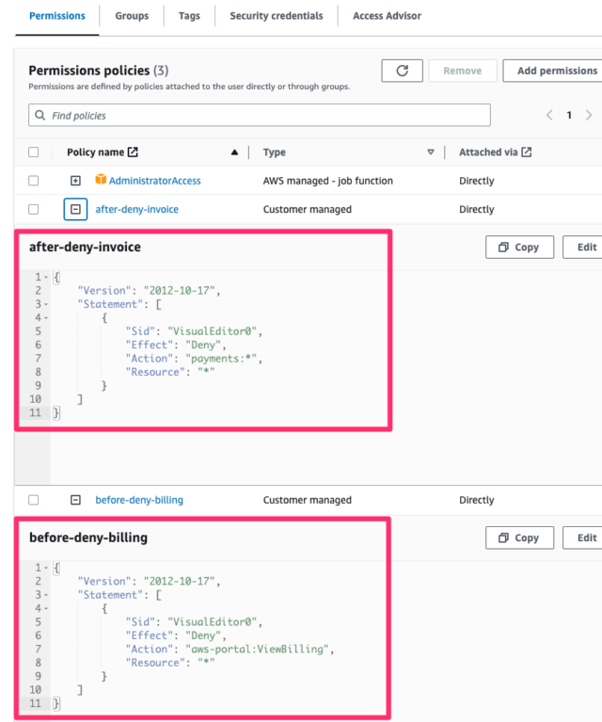Collapse the before-deny-billing policy details

tap(75, 500)
